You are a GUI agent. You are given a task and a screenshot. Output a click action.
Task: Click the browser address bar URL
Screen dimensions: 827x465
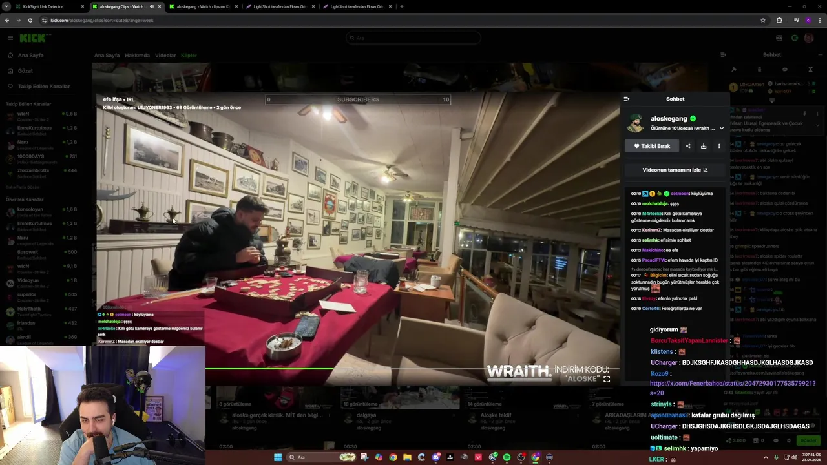[102, 20]
